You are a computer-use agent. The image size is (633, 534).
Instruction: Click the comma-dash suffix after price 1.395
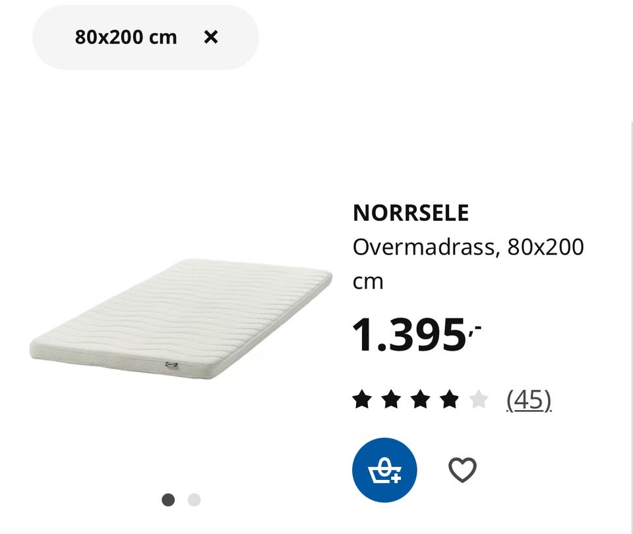tap(475, 330)
